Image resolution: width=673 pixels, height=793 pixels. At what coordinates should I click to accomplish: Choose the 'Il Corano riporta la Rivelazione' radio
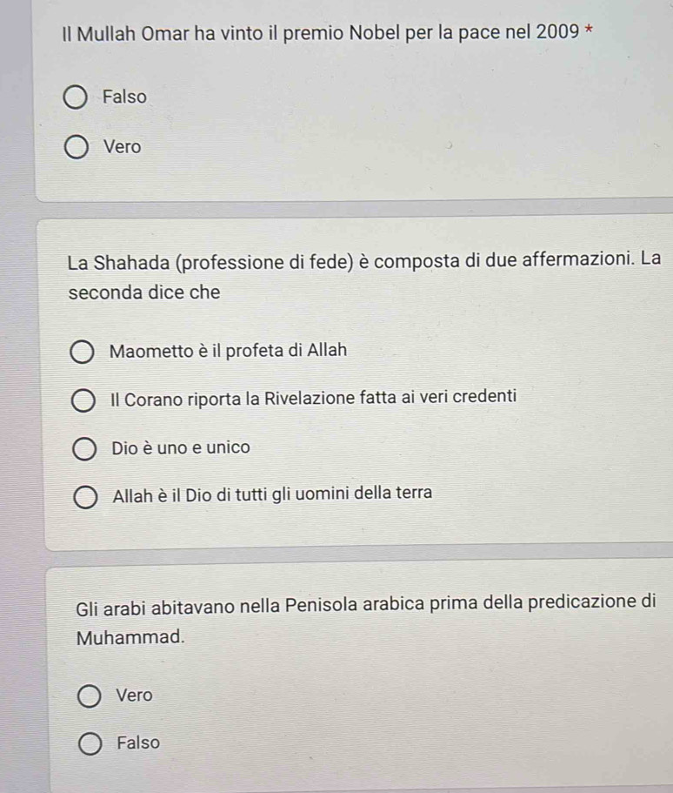tap(83, 400)
